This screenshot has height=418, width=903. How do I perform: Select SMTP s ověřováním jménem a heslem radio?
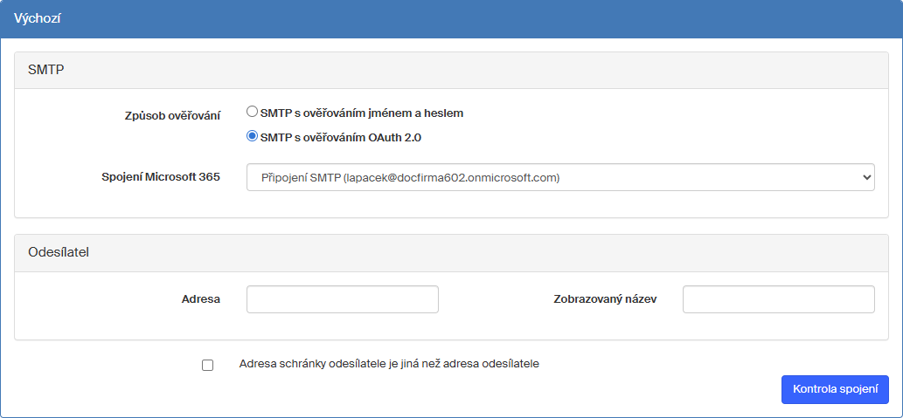coord(253,113)
